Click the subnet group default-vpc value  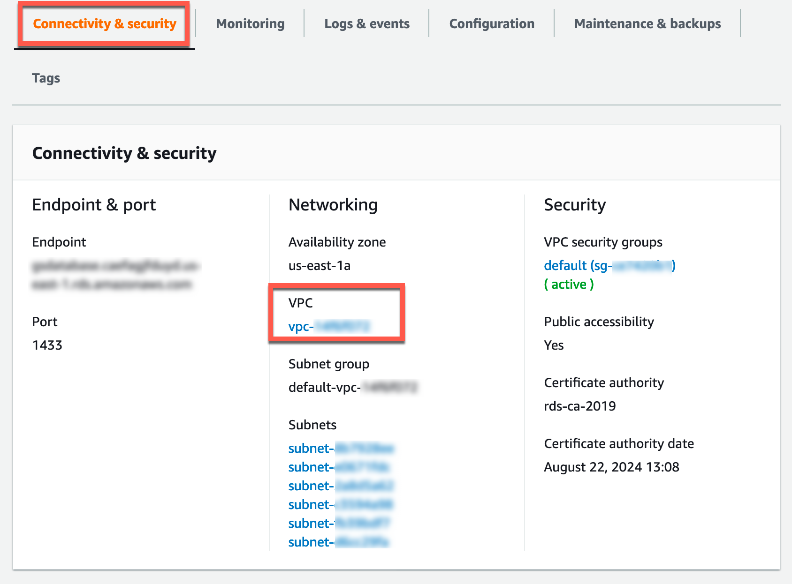(352, 388)
